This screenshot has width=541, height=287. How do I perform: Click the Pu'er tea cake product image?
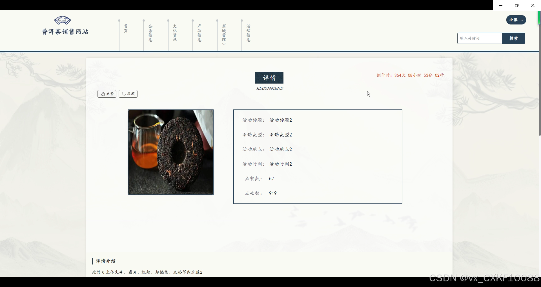(x=171, y=152)
